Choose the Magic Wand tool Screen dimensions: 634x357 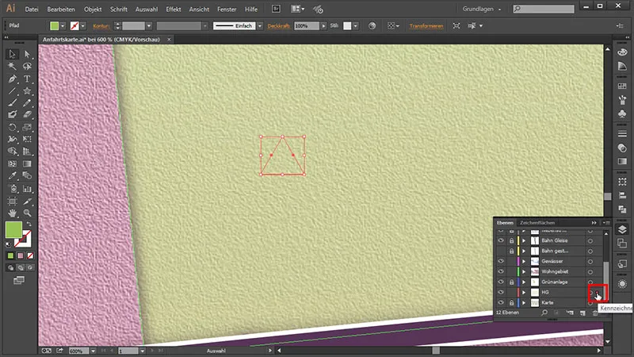[x=12, y=66]
